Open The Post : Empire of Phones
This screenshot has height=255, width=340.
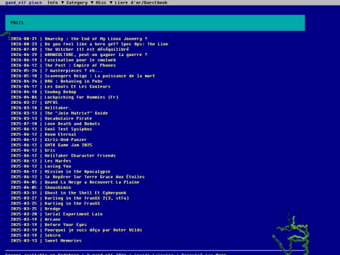tap(80, 65)
